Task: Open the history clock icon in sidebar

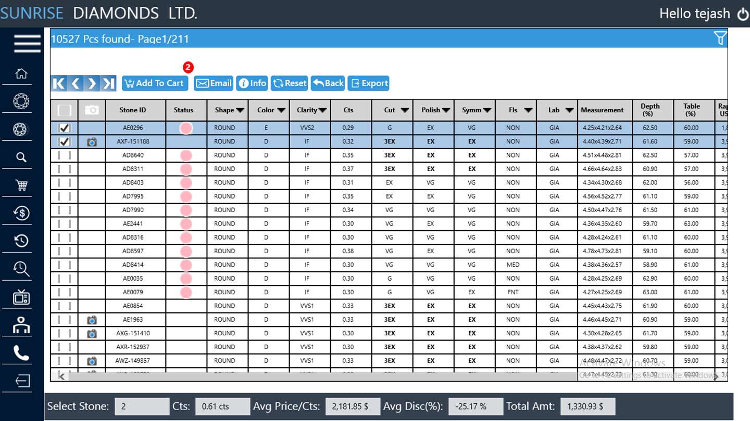Action: [21, 241]
